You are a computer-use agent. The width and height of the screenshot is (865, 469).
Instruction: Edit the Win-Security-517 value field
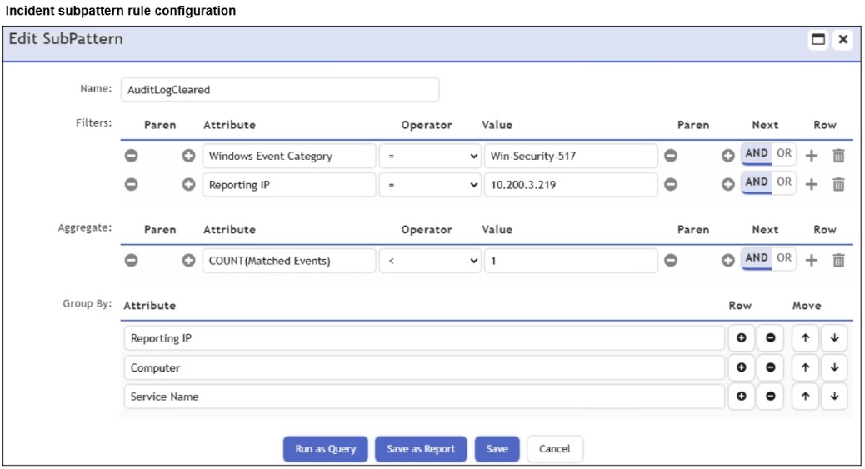(x=570, y=156)
